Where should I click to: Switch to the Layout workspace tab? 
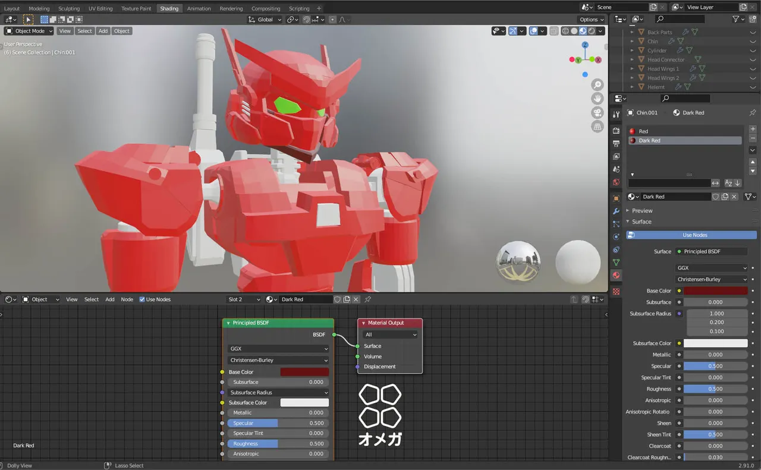coord(12,8)
